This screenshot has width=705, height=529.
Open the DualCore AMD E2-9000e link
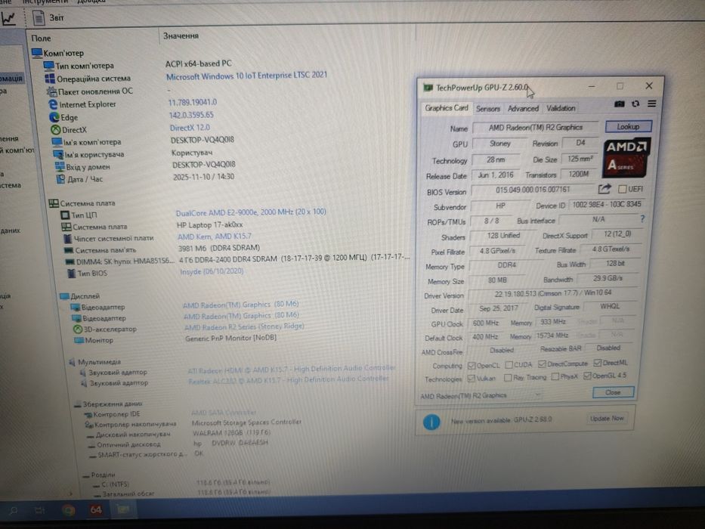pyautogui.click(x=251, y=212)
